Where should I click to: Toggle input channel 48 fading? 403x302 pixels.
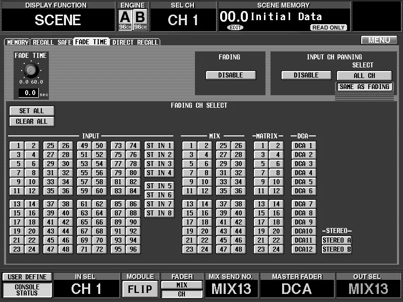point(65,249)
